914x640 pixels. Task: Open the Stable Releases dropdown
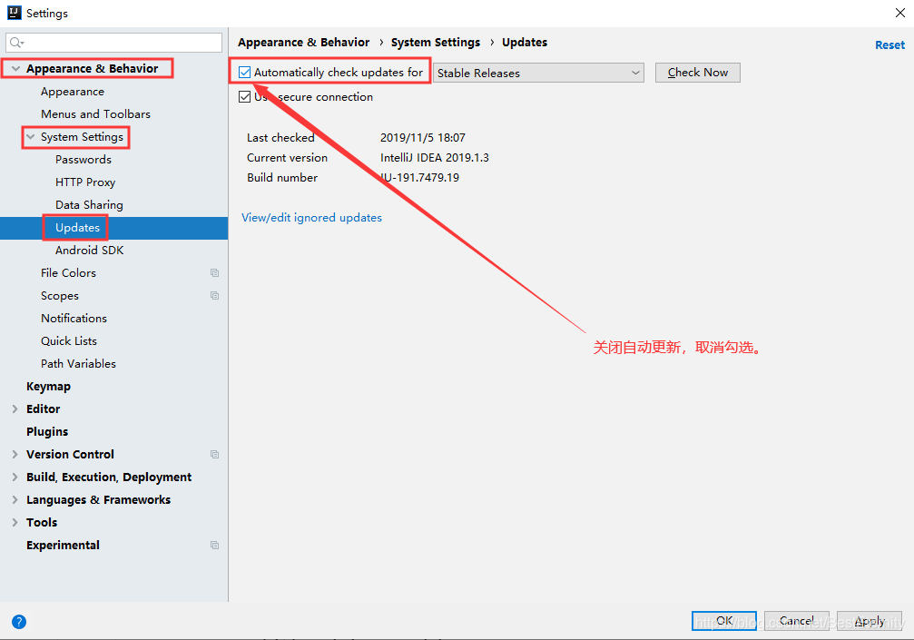pos(538,73)
